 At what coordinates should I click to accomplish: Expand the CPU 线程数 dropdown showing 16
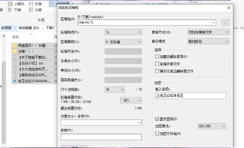click(115, 90)
